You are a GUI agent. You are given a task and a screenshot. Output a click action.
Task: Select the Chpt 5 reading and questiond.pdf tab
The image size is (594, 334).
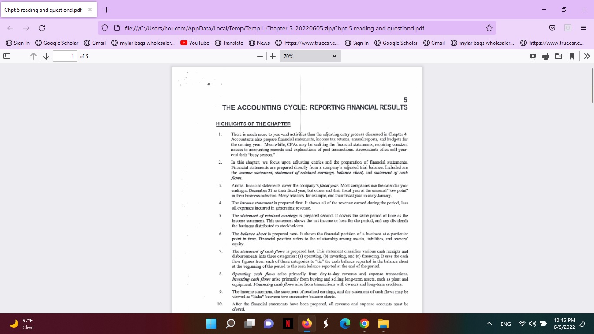point(49,10)
